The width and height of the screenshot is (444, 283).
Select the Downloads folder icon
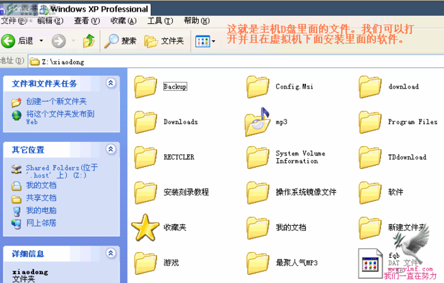(x=145, y=122)
